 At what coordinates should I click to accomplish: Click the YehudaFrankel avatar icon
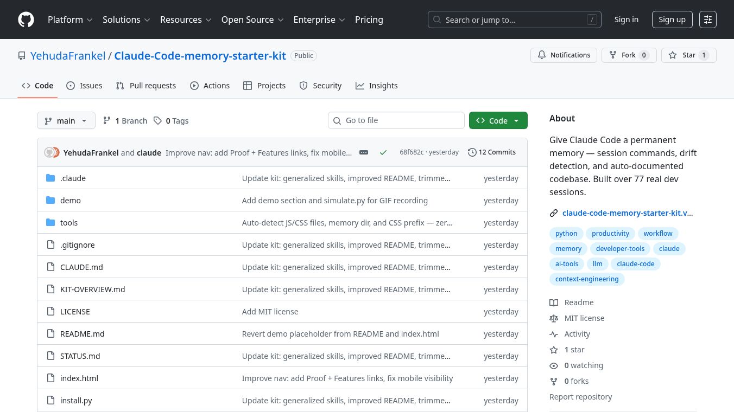49,152
